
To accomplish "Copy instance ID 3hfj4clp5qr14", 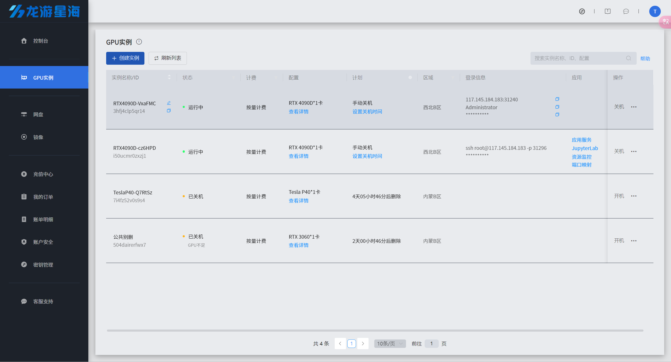I will [169, 111].
